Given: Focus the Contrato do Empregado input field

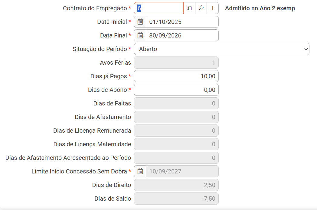Looking at the screenshot, I should [x=159, y=8].
